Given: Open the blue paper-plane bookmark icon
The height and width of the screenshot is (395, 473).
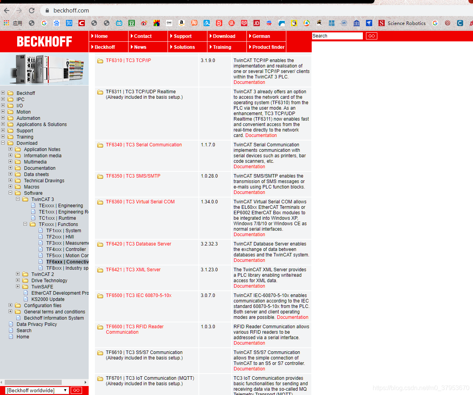Looking at the screenshot, I should click(369, 23).
